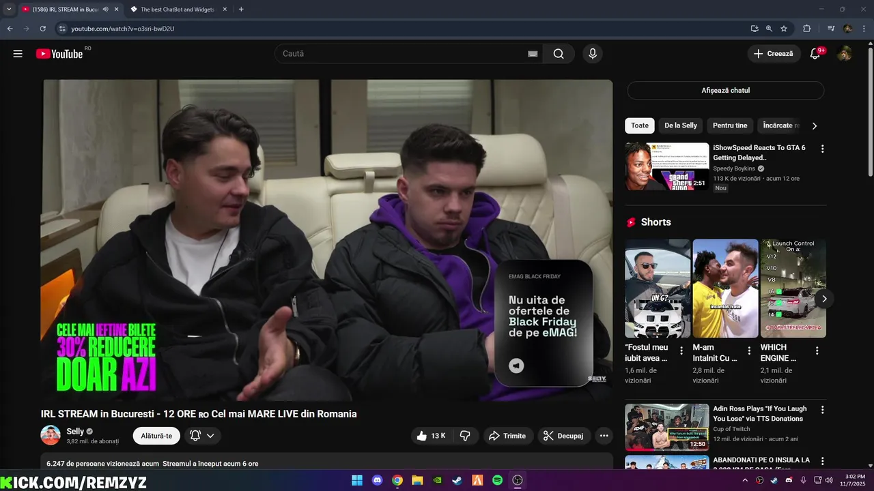The image size is (874, 491).
Task: Dislike the video with thumbs down
Action: coord(465,436)
